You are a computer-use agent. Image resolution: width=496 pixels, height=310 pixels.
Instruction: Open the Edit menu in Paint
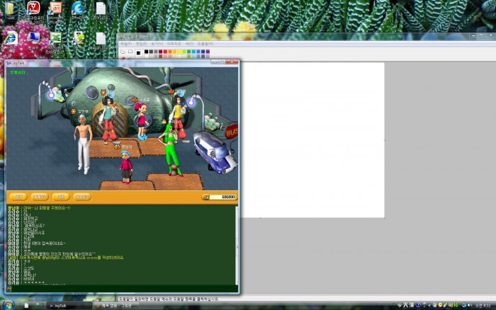[x=141, y=43]
